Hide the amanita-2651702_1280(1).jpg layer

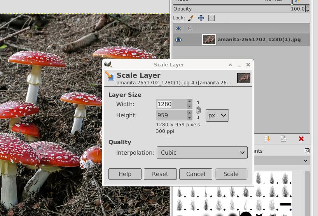coord(178,40)
